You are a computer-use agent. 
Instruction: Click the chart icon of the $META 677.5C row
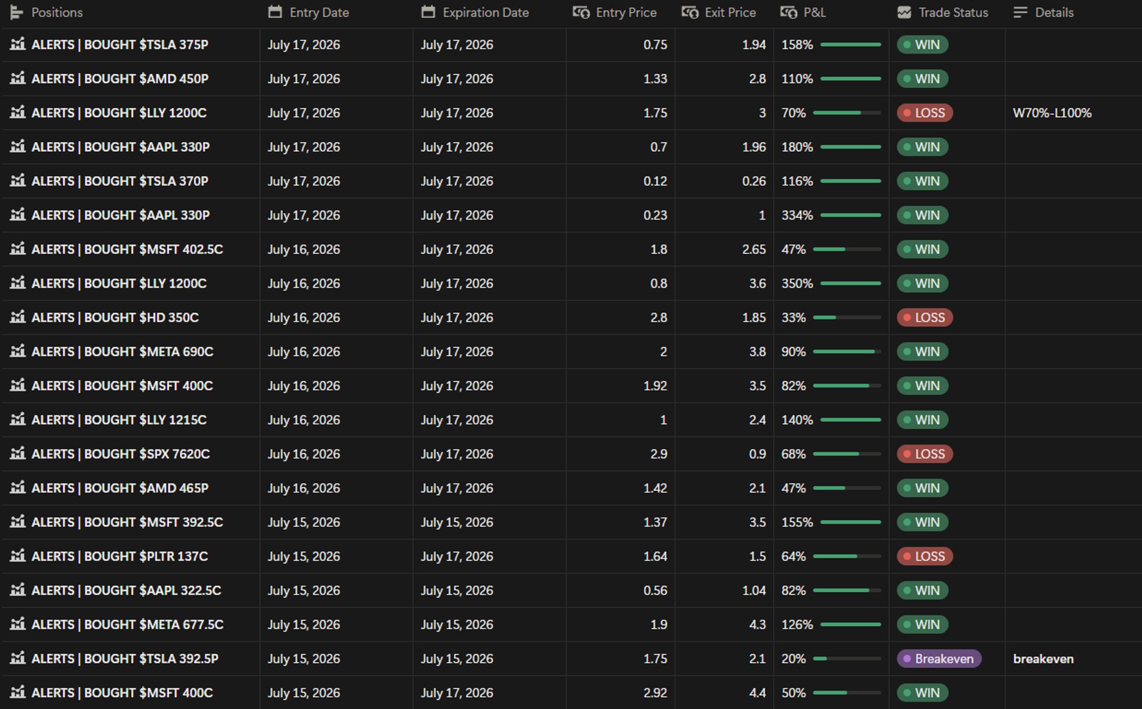click(18, 624)
